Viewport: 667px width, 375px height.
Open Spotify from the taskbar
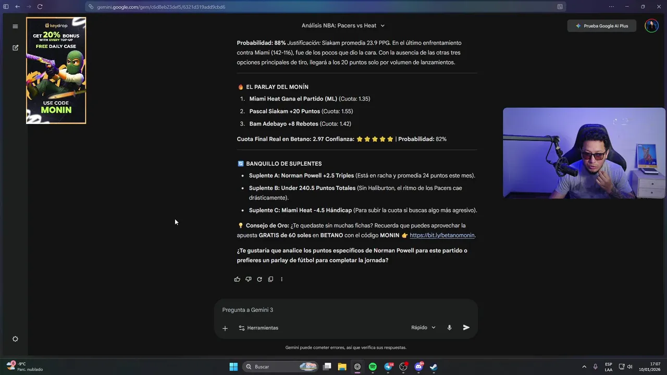pos(373,367)
